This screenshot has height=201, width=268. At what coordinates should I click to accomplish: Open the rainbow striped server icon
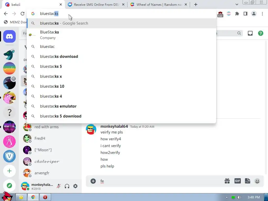pos(9,68)
